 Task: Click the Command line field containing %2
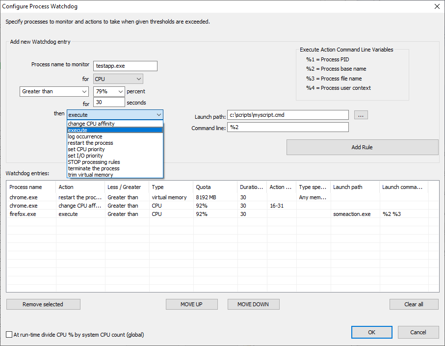(288, 127)
